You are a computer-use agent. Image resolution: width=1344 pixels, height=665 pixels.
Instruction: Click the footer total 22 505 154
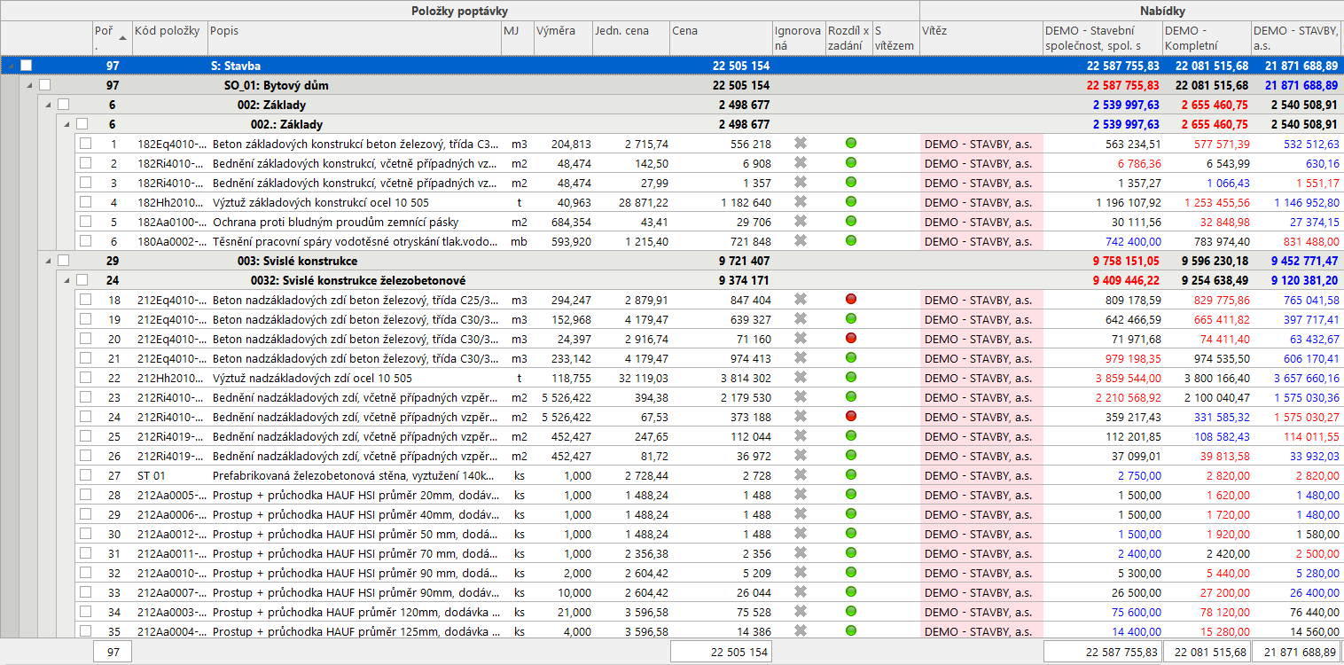721,652
